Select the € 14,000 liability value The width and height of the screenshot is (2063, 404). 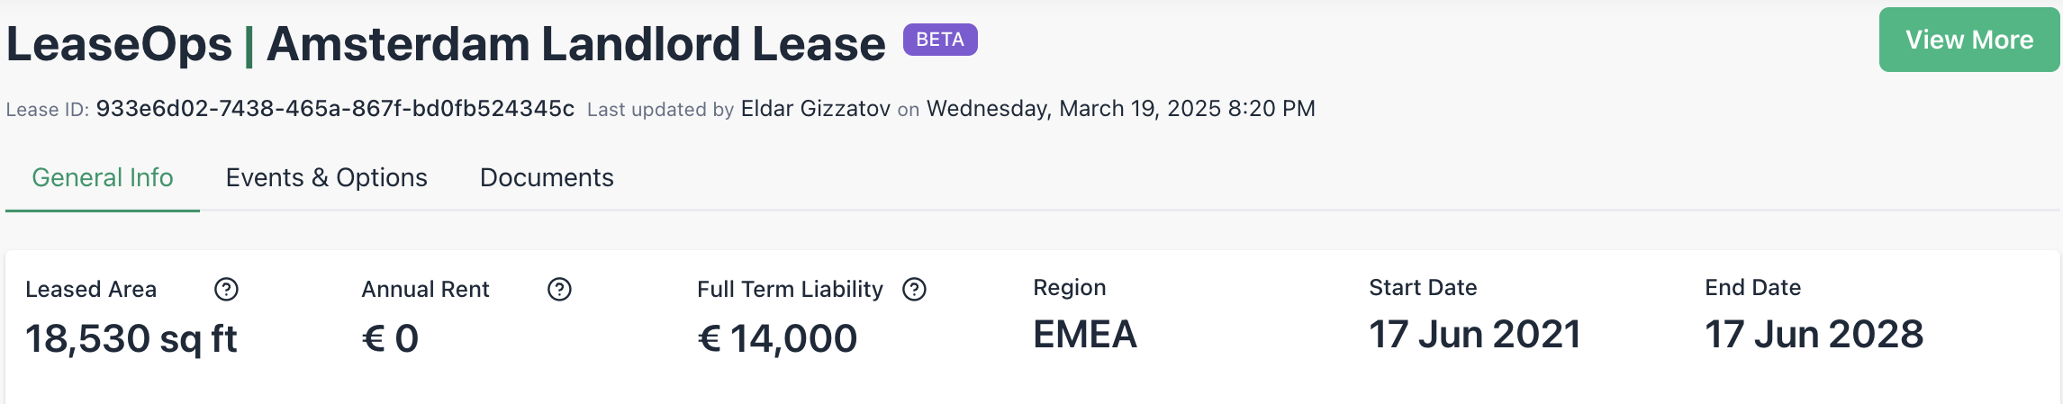click(x=777, y=338)
